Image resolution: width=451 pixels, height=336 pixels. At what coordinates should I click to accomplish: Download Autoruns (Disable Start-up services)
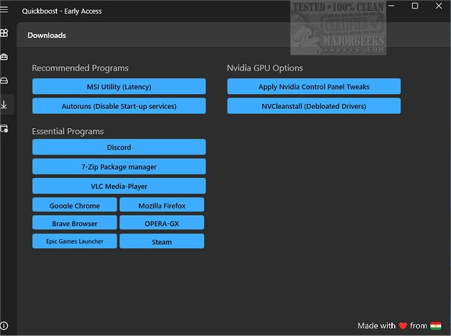119,106
